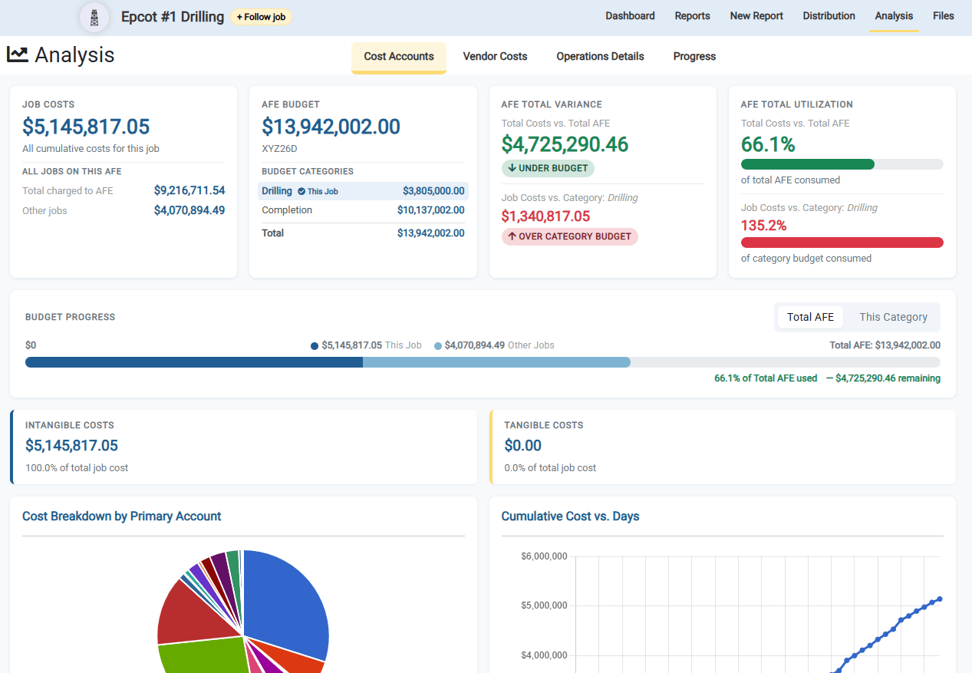Screen dimensions: 972x673
Task: Click the Intangible Costs card
Action: (x=244, y=447)
